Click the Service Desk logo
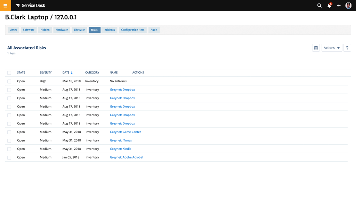 pyautogui.click(x=30, y=6)
